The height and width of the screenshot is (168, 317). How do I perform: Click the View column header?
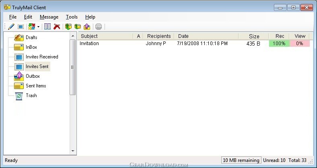[x=300, y=36]
